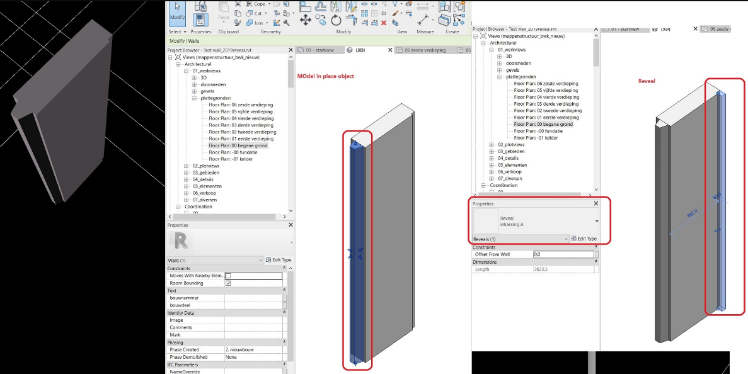
Task: Toggle Moves With Nearby Elements checkbox
Action: 228,275
